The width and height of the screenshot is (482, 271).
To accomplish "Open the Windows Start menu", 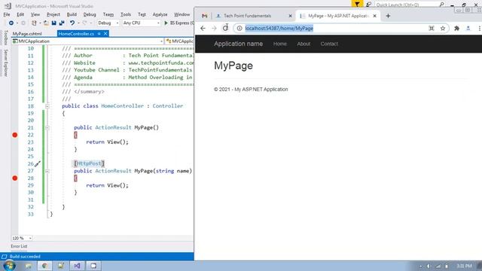I will [x=9, y=266].
